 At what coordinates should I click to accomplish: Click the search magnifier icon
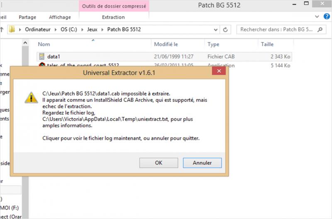point(320,30)
